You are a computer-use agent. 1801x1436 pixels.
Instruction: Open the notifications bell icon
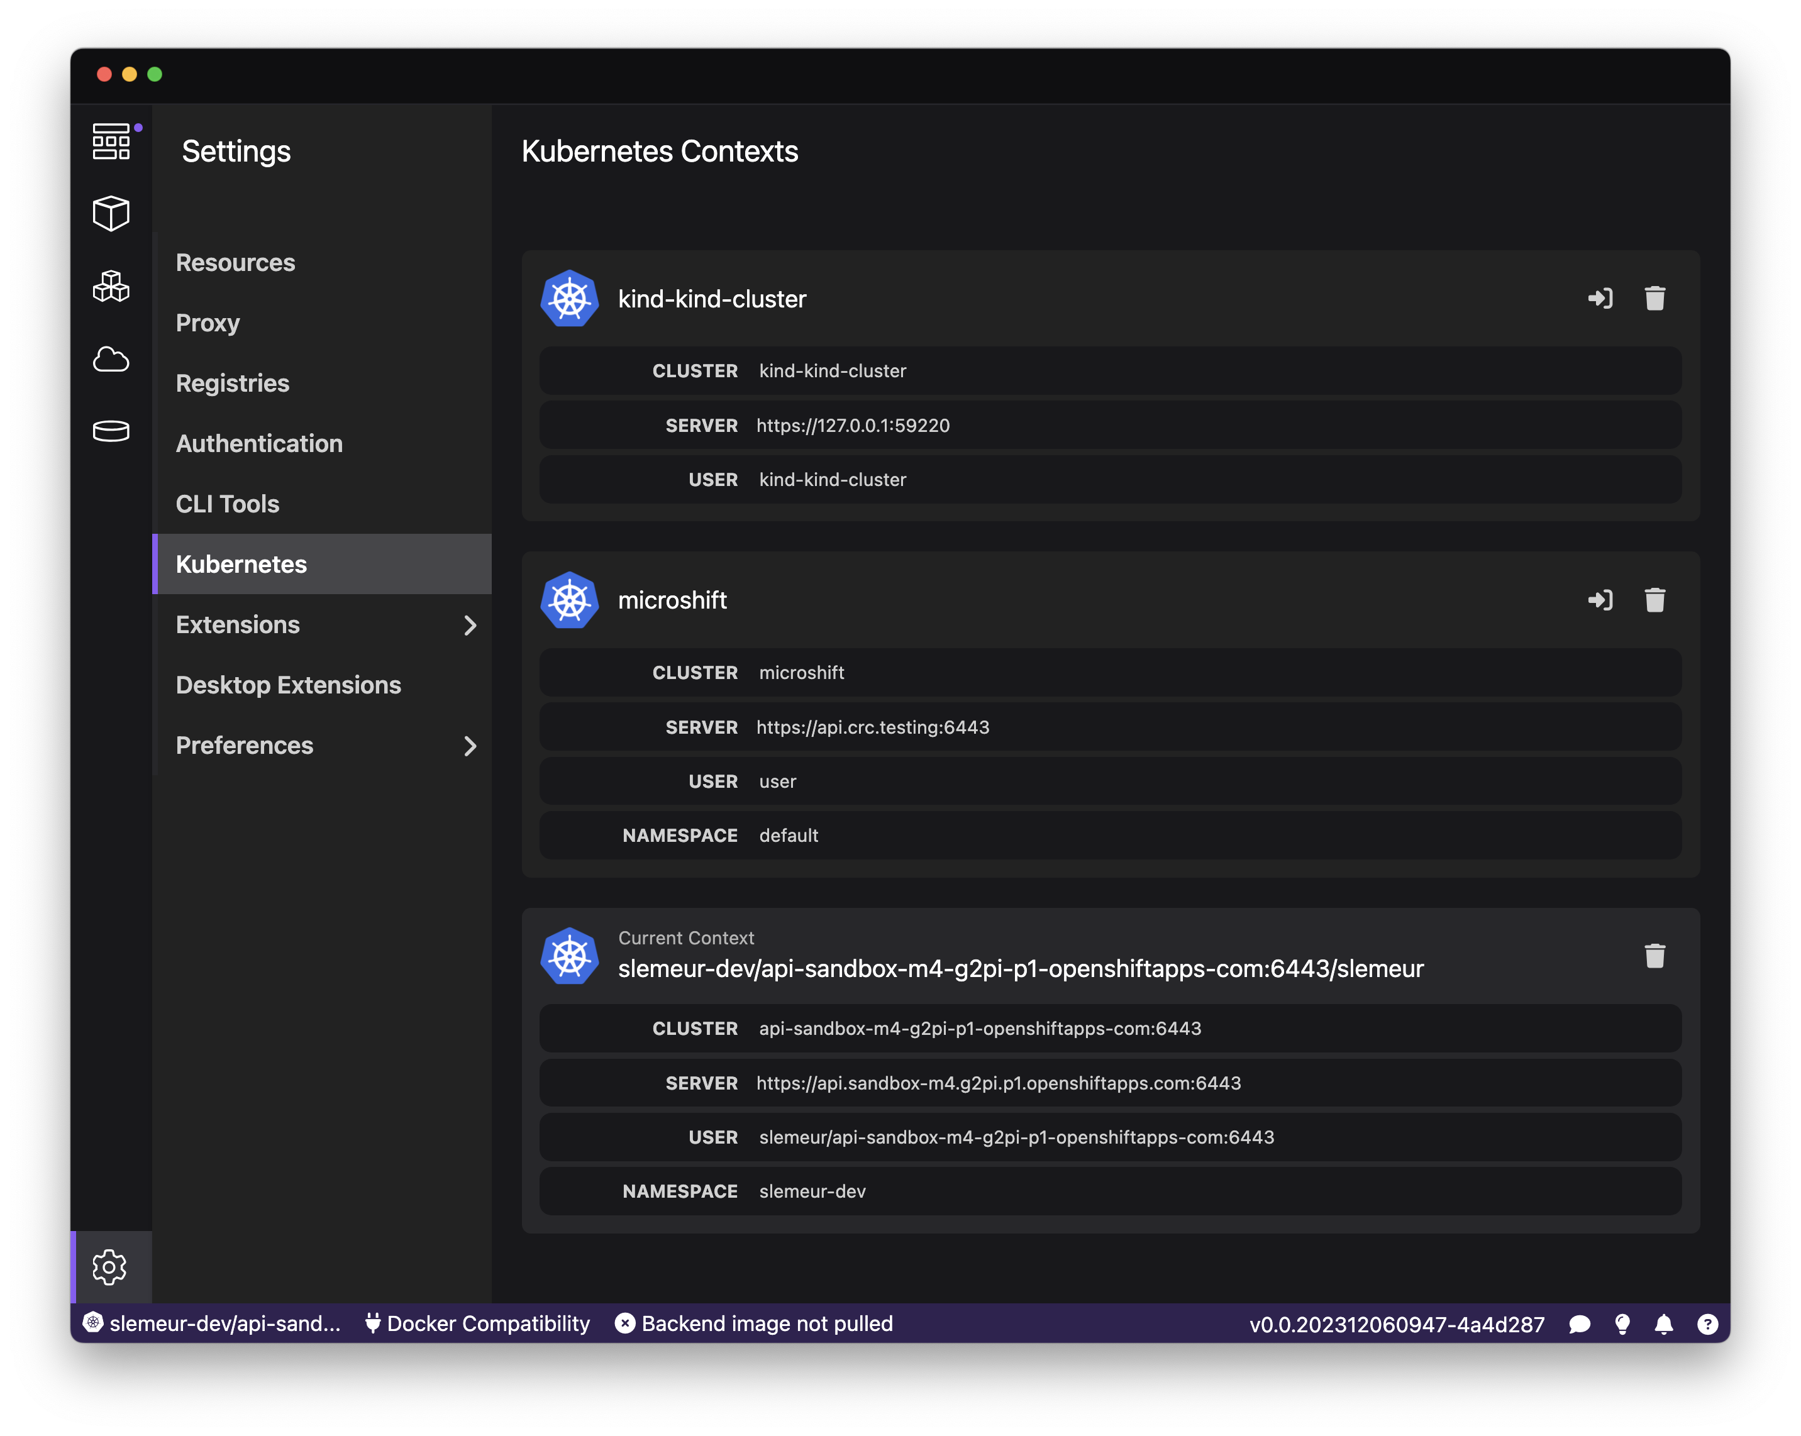[1664, 1323]
